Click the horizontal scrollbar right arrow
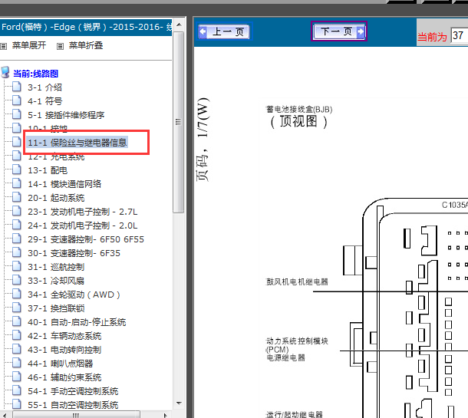This screenshot has height=418, width=468. 166,415
